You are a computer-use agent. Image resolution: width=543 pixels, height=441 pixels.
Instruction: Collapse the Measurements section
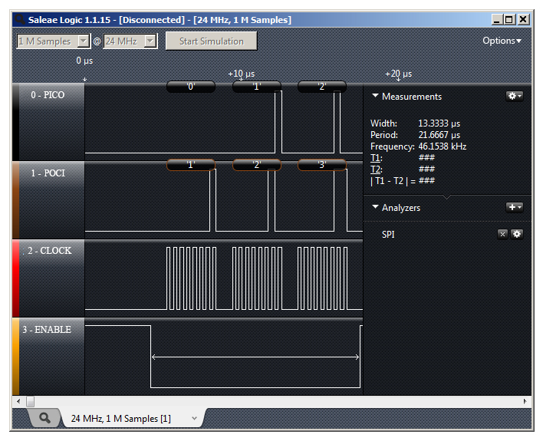[375, 96]
